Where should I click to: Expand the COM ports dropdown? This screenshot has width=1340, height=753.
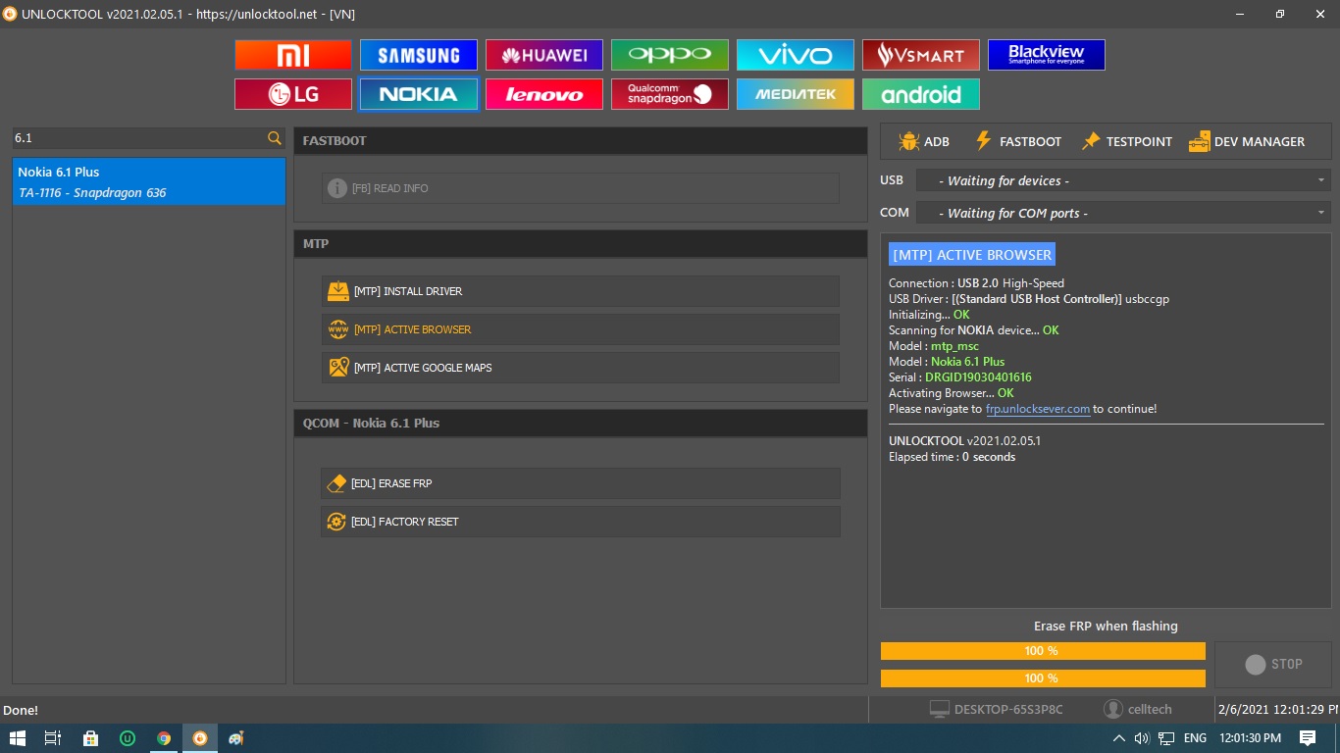[1123, 213]
